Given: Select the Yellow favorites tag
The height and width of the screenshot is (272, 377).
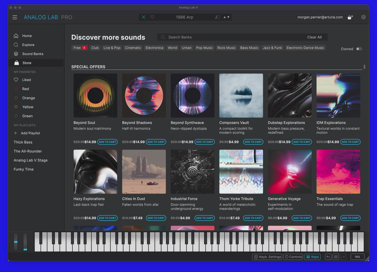Looking at the screenshot, I should point(16,107).
